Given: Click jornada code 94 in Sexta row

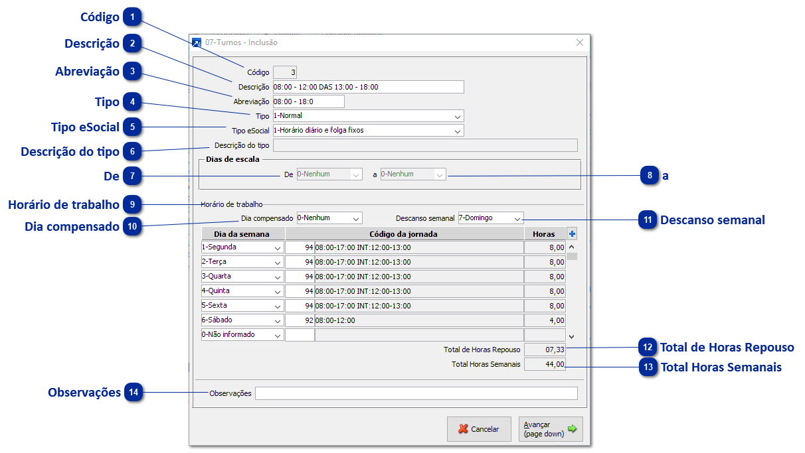Looking at the screenshot, I should coord(300,306).
